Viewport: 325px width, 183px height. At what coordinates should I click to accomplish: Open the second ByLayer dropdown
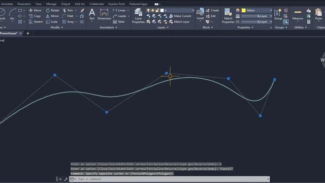point(271,21)
